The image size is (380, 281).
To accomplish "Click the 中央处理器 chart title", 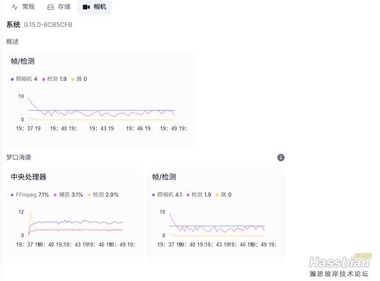I will (x=28, y=177).
